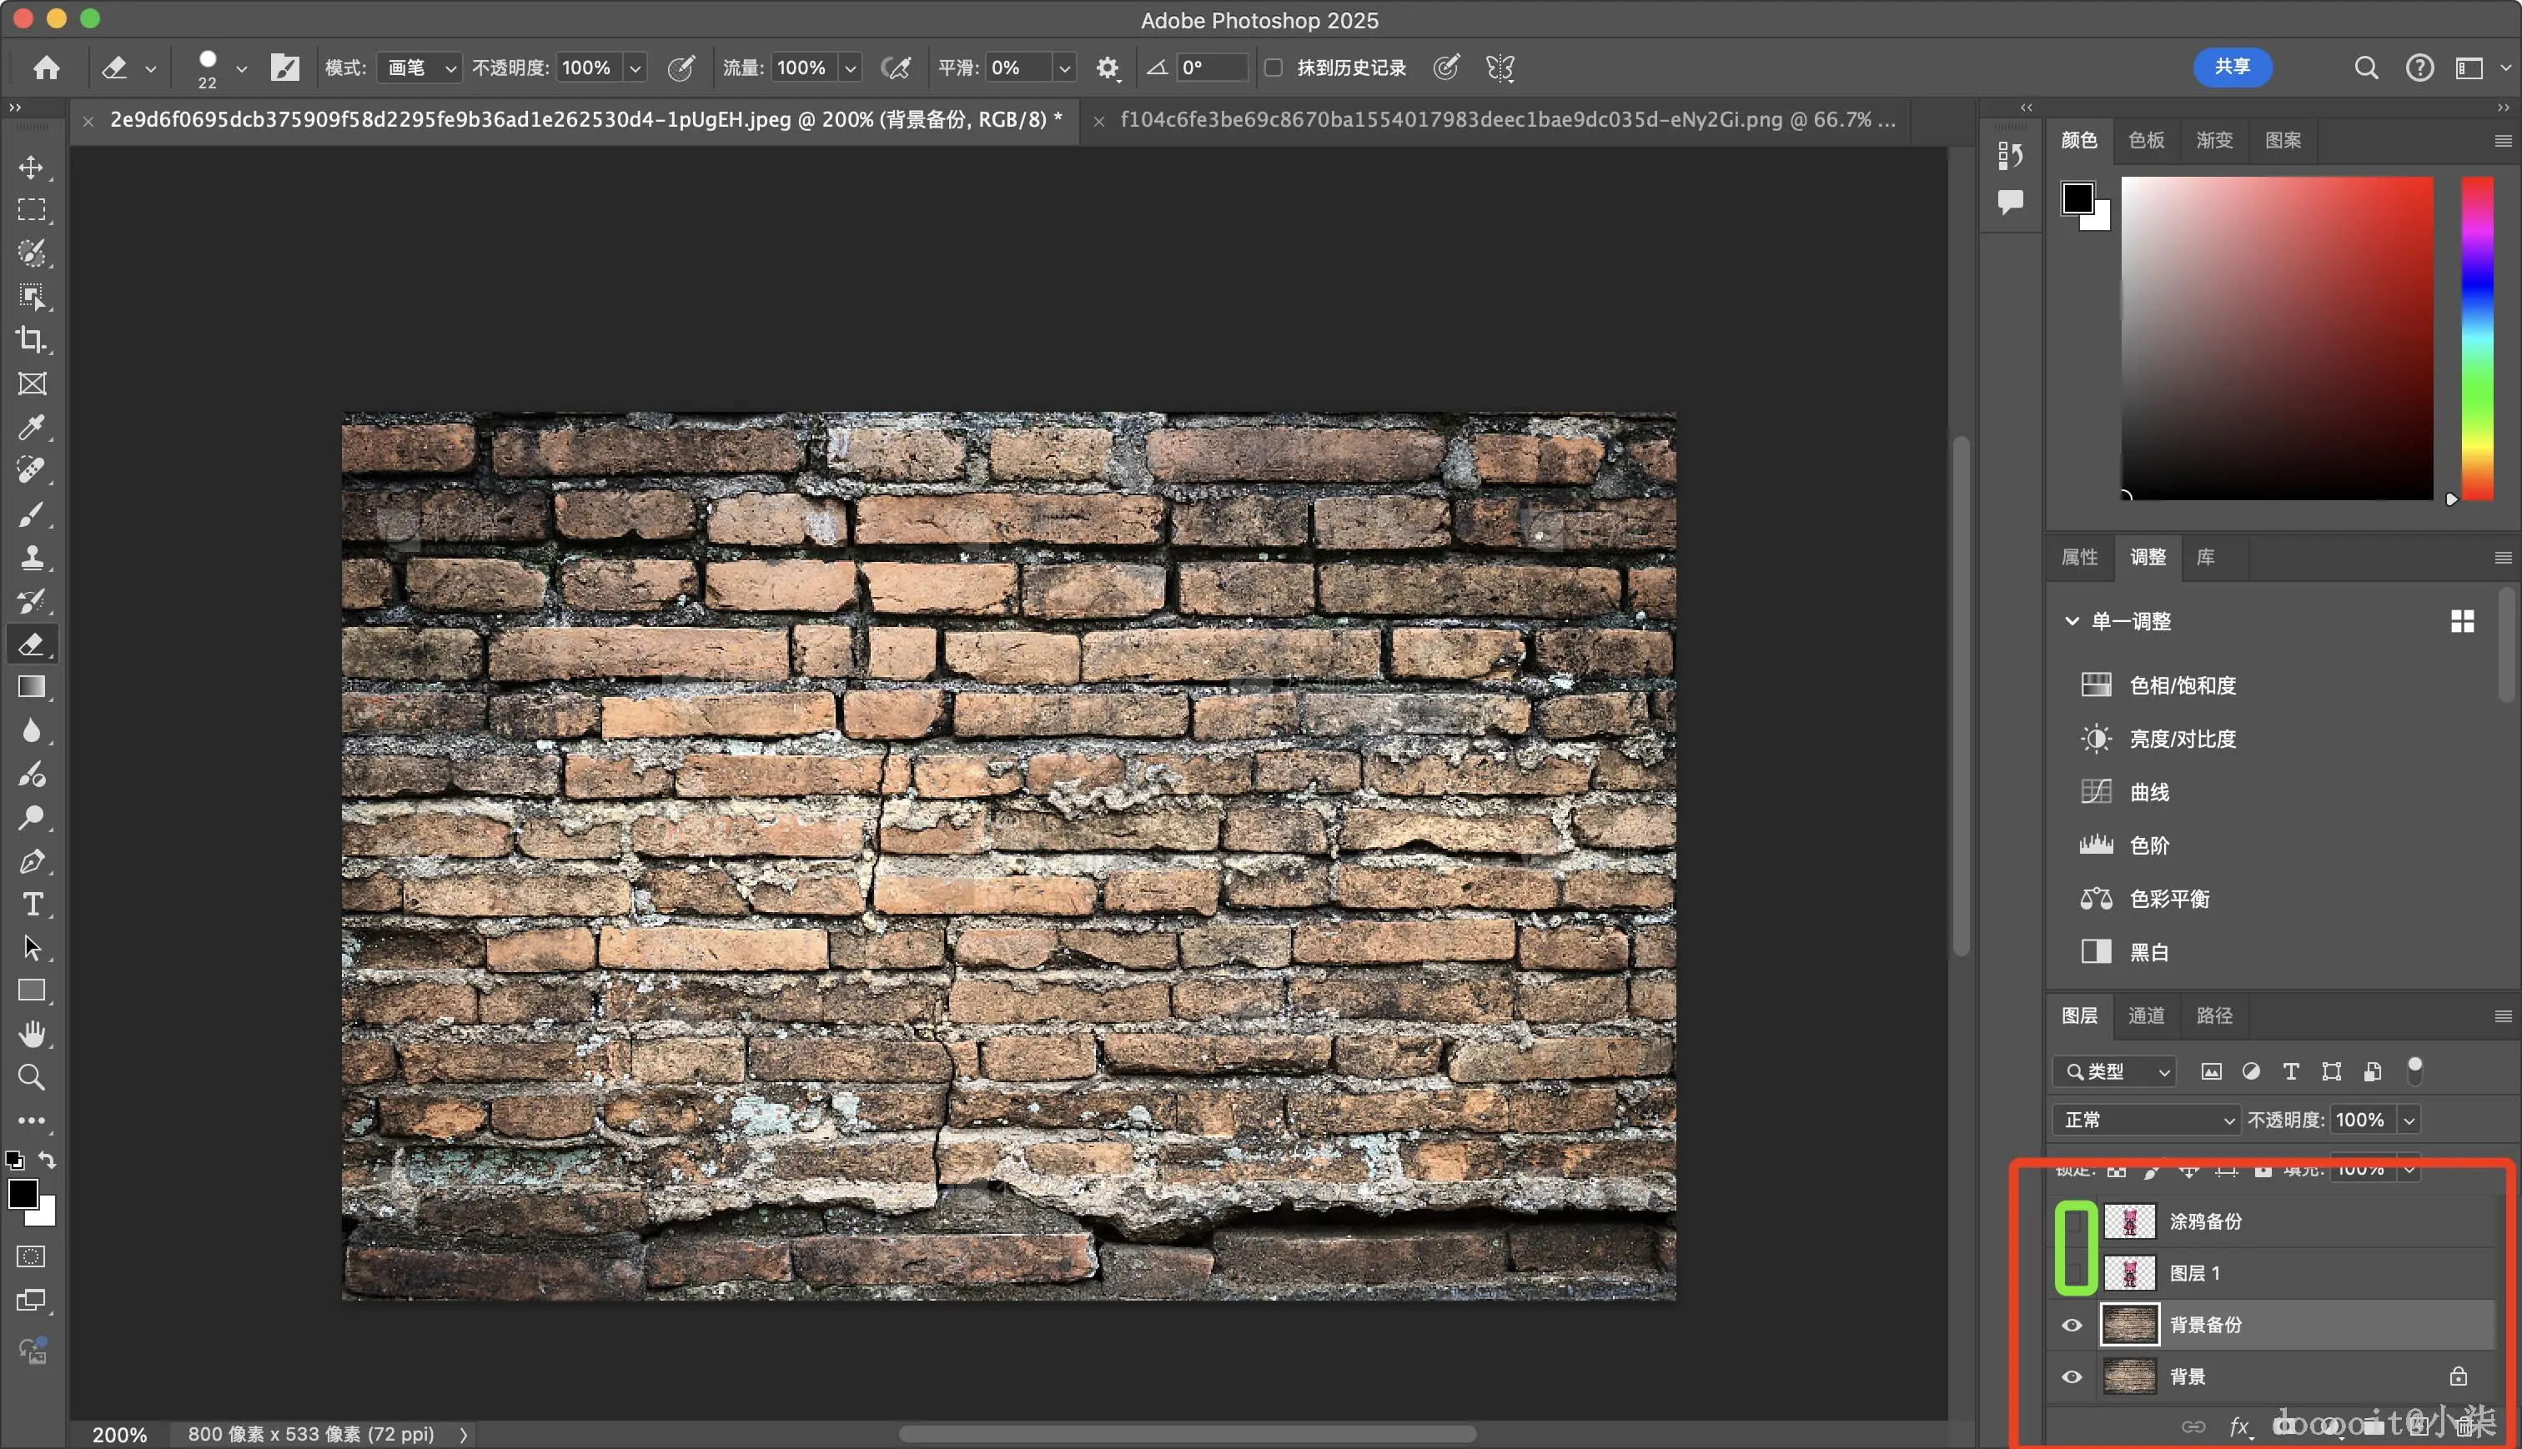Click the rainbow hue slider bar
Image resolution: width=2522 pixels, height=1449 pixels.
[x=2477, y=338]
